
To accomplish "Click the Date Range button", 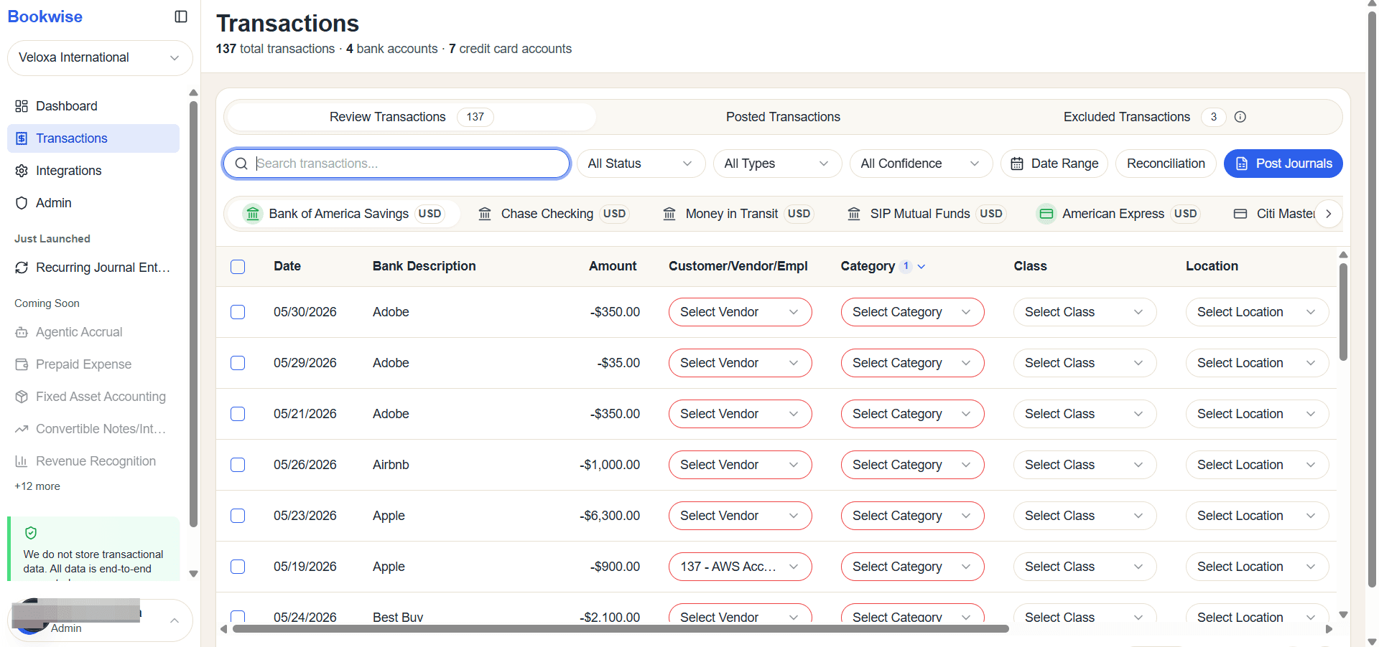I will (x=1054, y=164).
